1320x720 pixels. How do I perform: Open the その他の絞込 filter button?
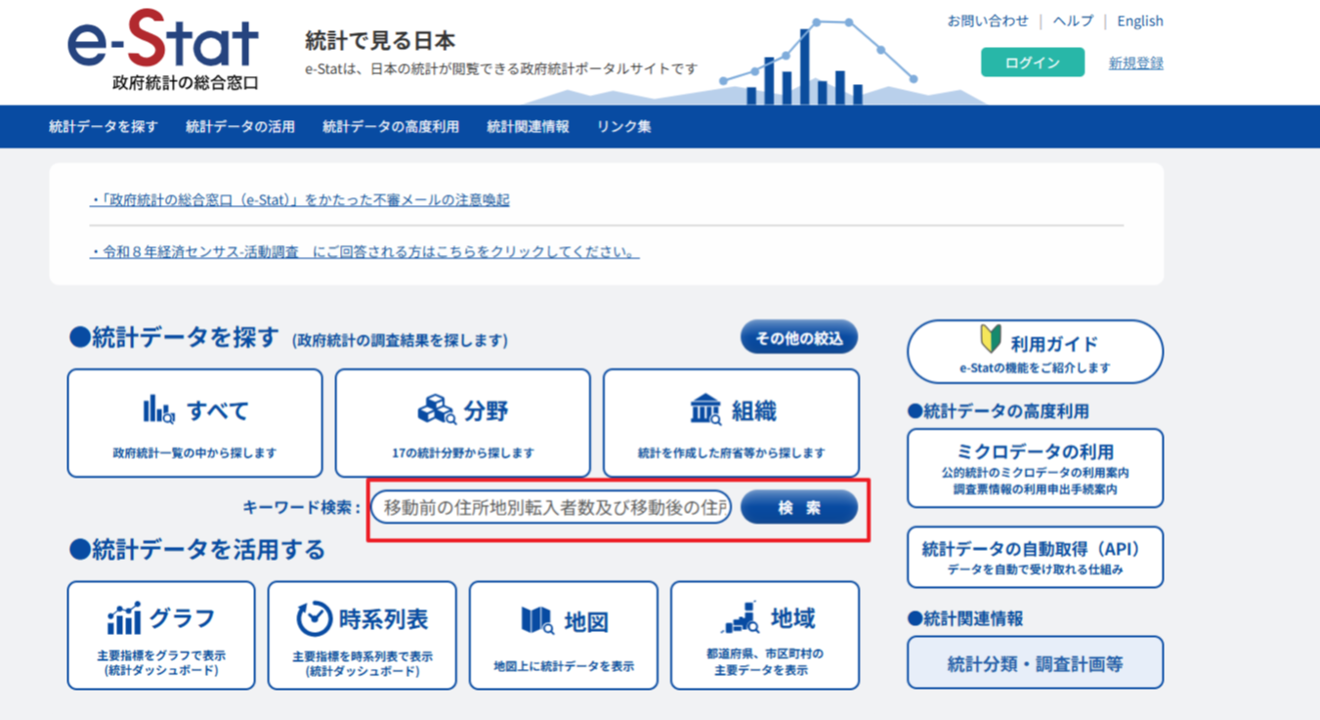coord(799,338)
